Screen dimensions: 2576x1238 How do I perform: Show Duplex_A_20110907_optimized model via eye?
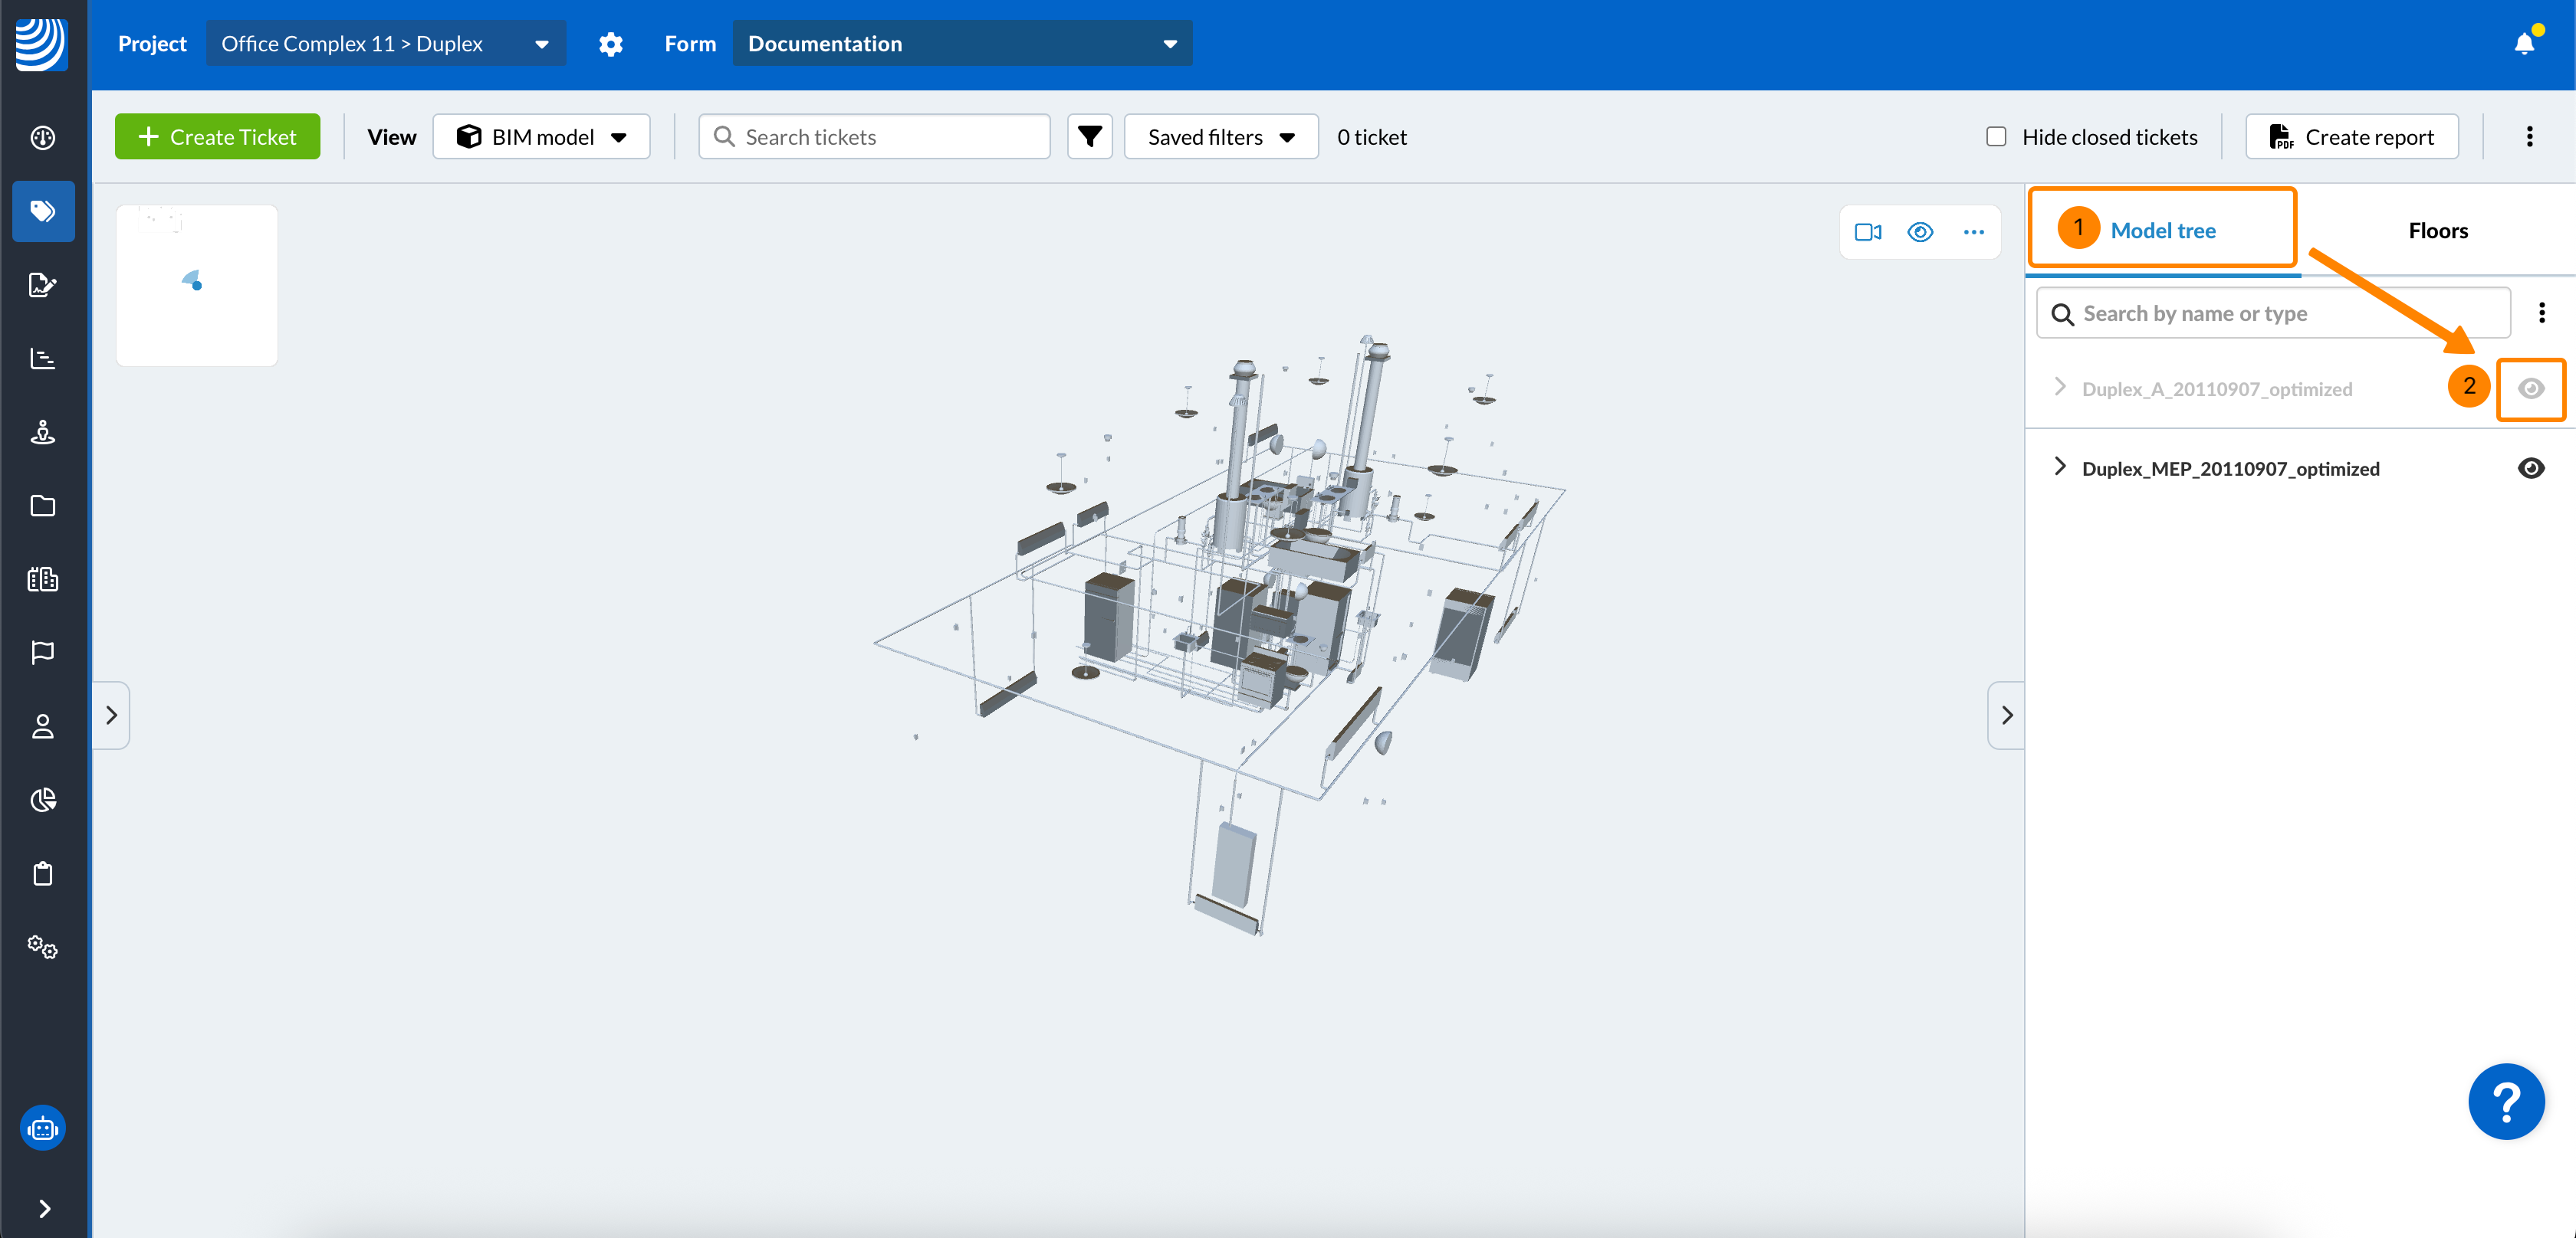click(x=2530, y=388)
